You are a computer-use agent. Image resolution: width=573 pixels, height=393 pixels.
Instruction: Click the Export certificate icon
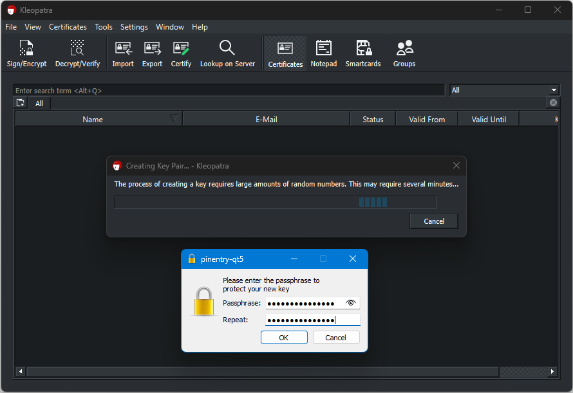pyautogui.click(x=152, y=53)
